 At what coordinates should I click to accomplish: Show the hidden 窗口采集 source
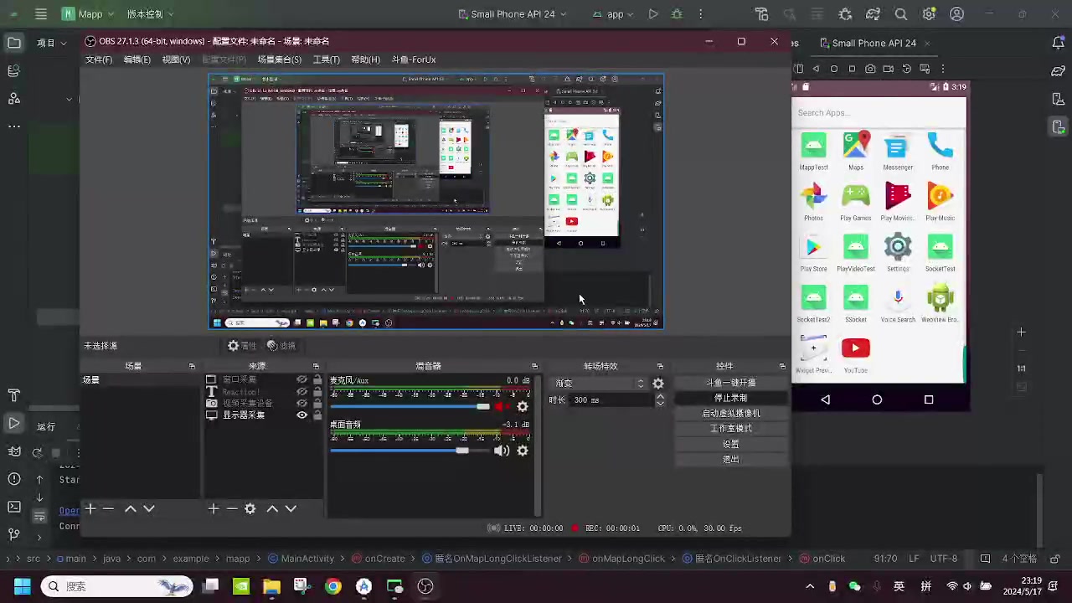[302, 380]
